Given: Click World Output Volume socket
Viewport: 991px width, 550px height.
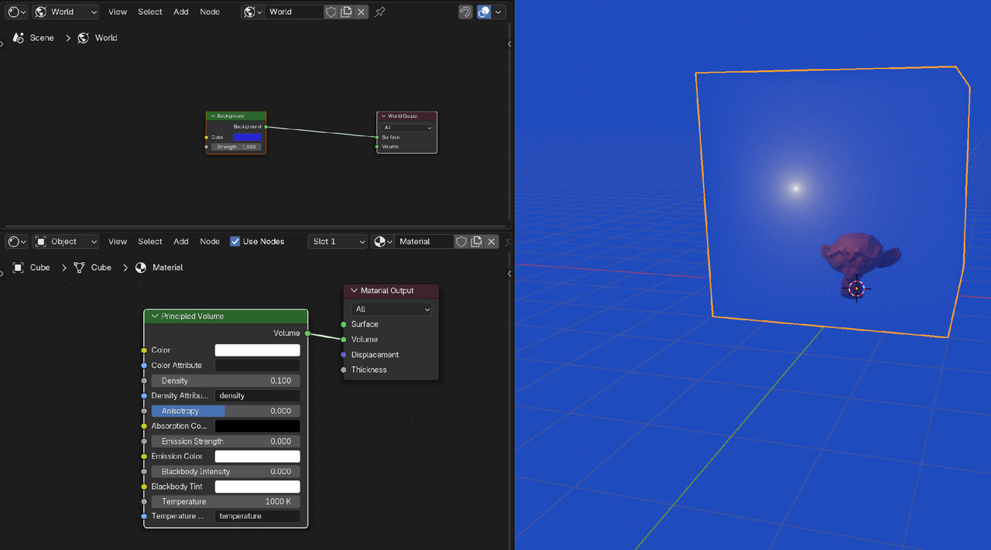Looking at the screenshot, I should point(377,146).
